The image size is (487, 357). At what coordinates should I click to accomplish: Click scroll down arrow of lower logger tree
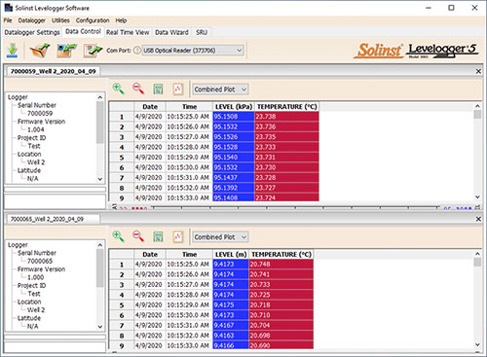tap(100, 327)
